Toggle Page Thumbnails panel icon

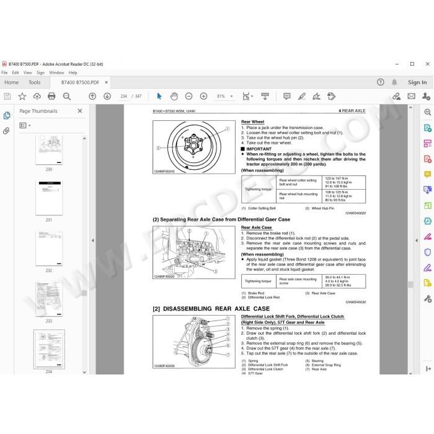[7, 115]
